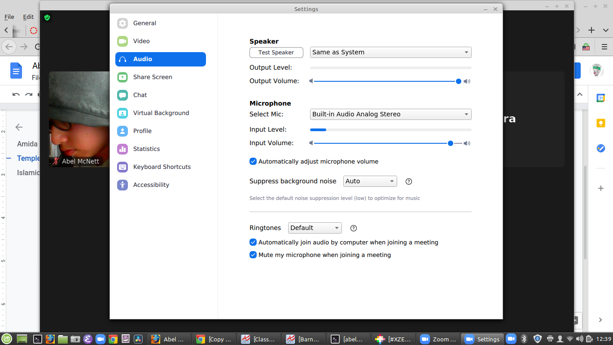Open the Select Mic dropdown
This screenshot has width=613, height=345.
pos(391,115)
